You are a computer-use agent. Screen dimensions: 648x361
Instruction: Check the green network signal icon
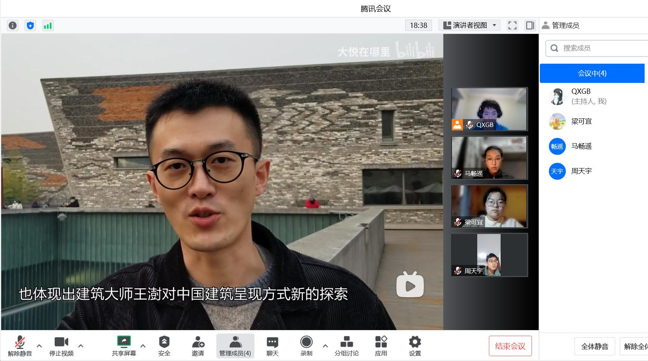click(x=48, y=25)
